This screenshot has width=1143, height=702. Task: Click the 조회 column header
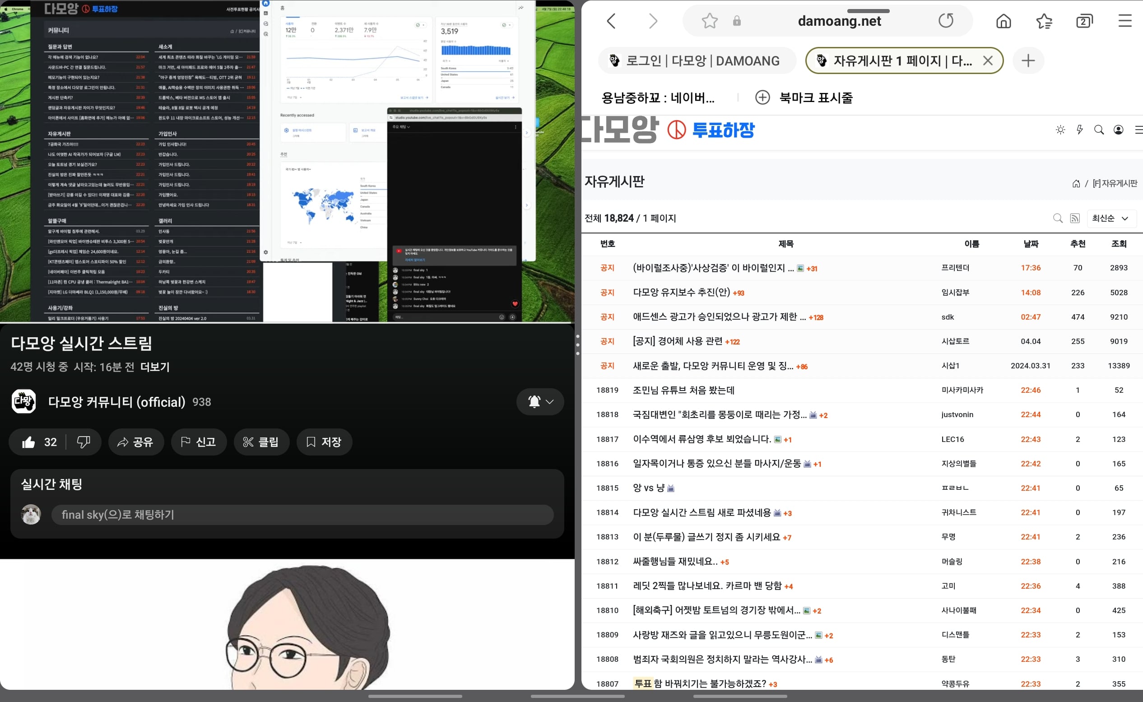coord(1119,244)
